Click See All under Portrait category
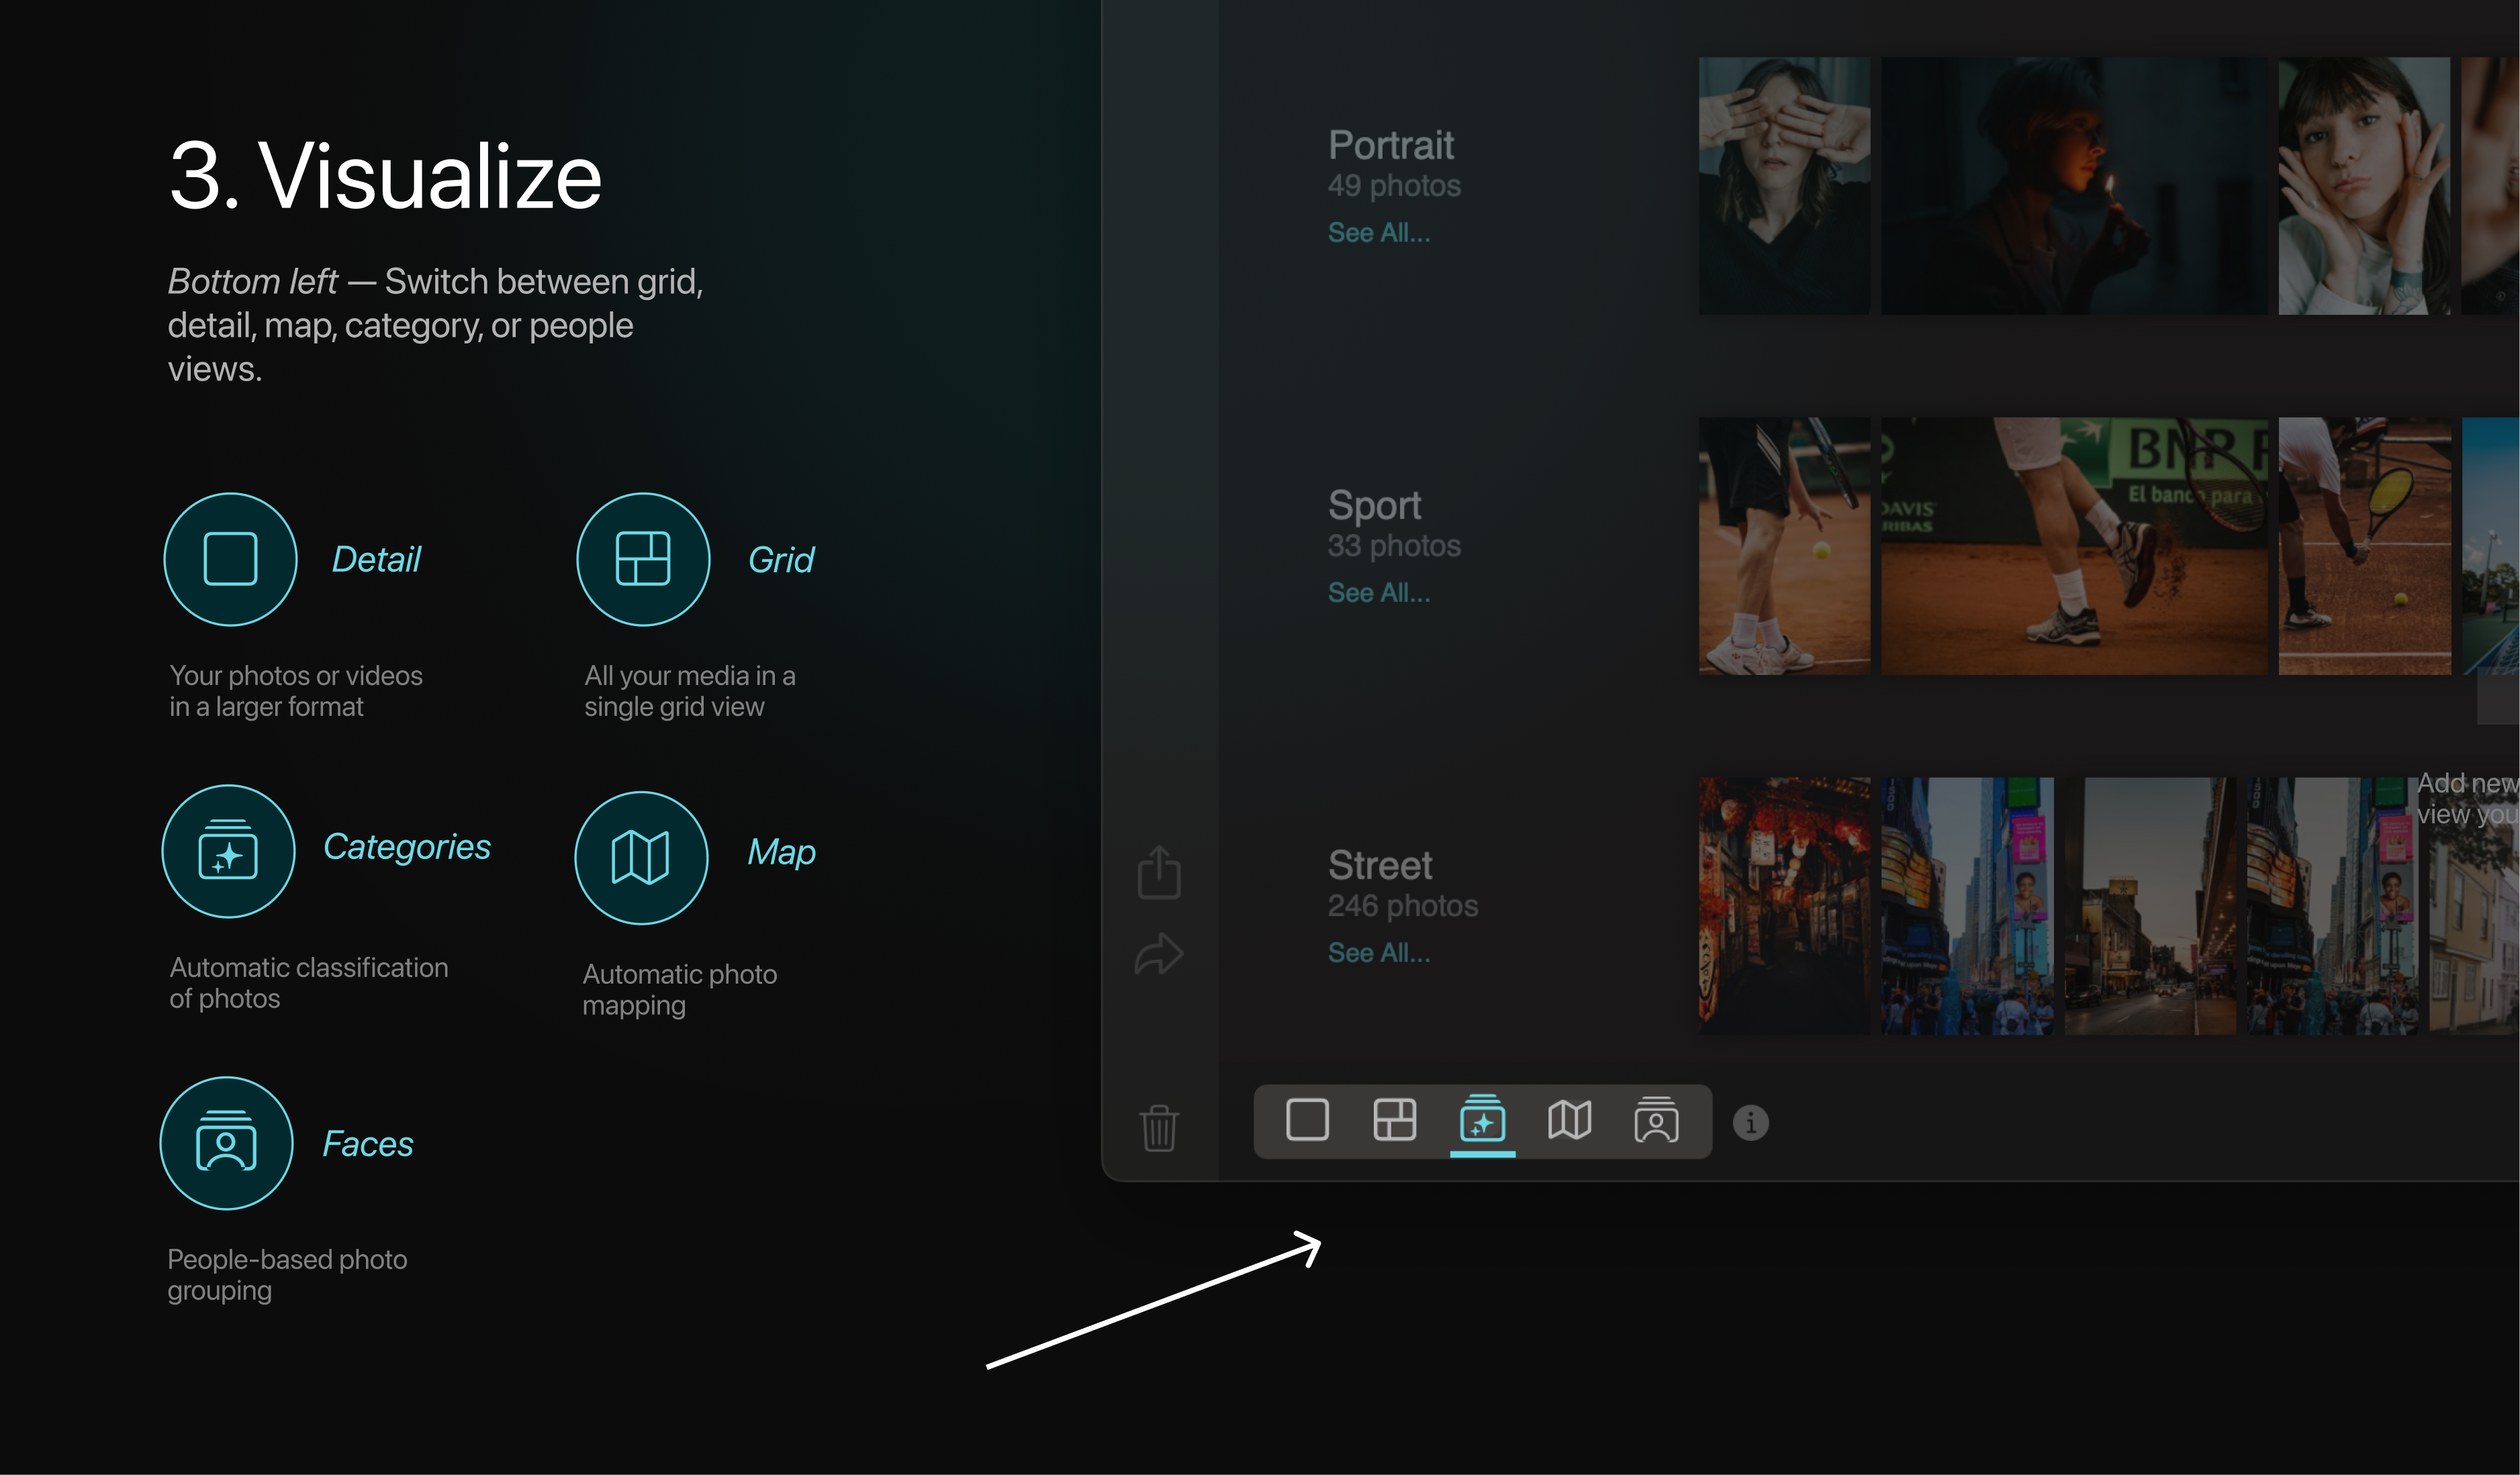The height and width of the screenshot is (1475, 2520). pyautogui.click(x=1378, y=233)
